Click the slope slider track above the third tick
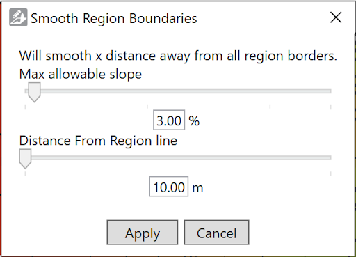 click(270, 91)
